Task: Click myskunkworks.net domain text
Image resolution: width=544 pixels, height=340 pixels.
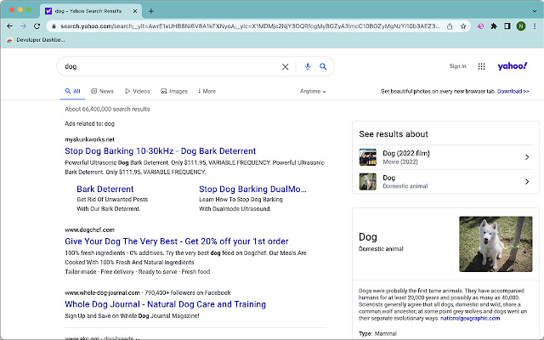Action: point(89,139)
